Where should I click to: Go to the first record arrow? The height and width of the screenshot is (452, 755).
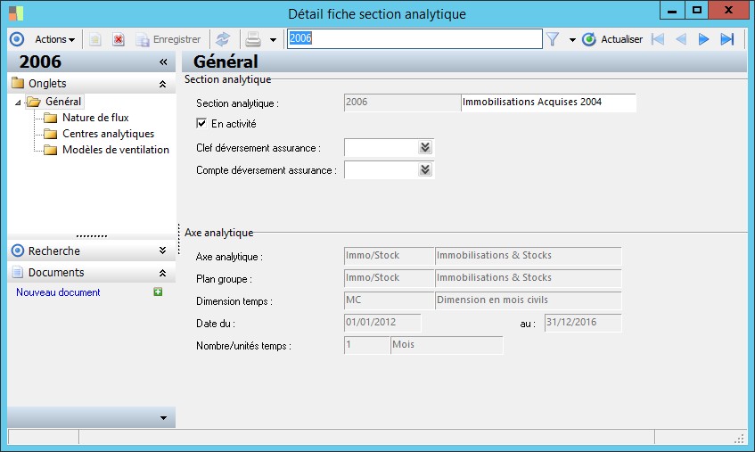click(658, 39)
